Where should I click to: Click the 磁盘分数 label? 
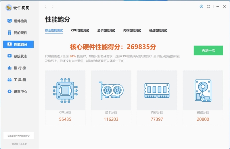(203, 112)
